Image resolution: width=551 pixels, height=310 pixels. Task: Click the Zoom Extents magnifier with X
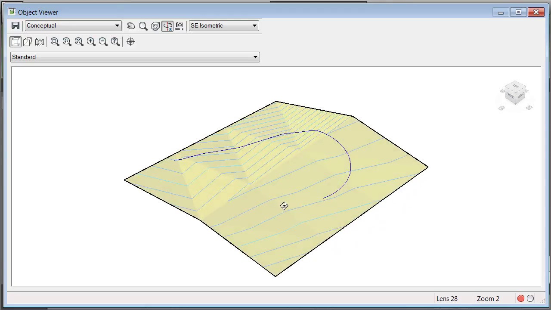pos(79,42)
